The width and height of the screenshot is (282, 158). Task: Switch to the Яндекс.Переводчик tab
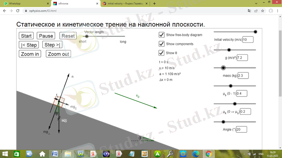click(x=125, y=4)
